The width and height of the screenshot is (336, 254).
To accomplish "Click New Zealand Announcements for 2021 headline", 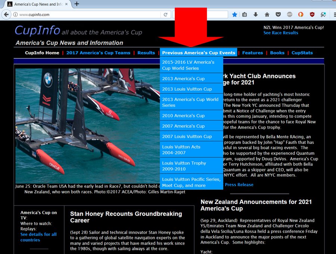I will point(256,205).
